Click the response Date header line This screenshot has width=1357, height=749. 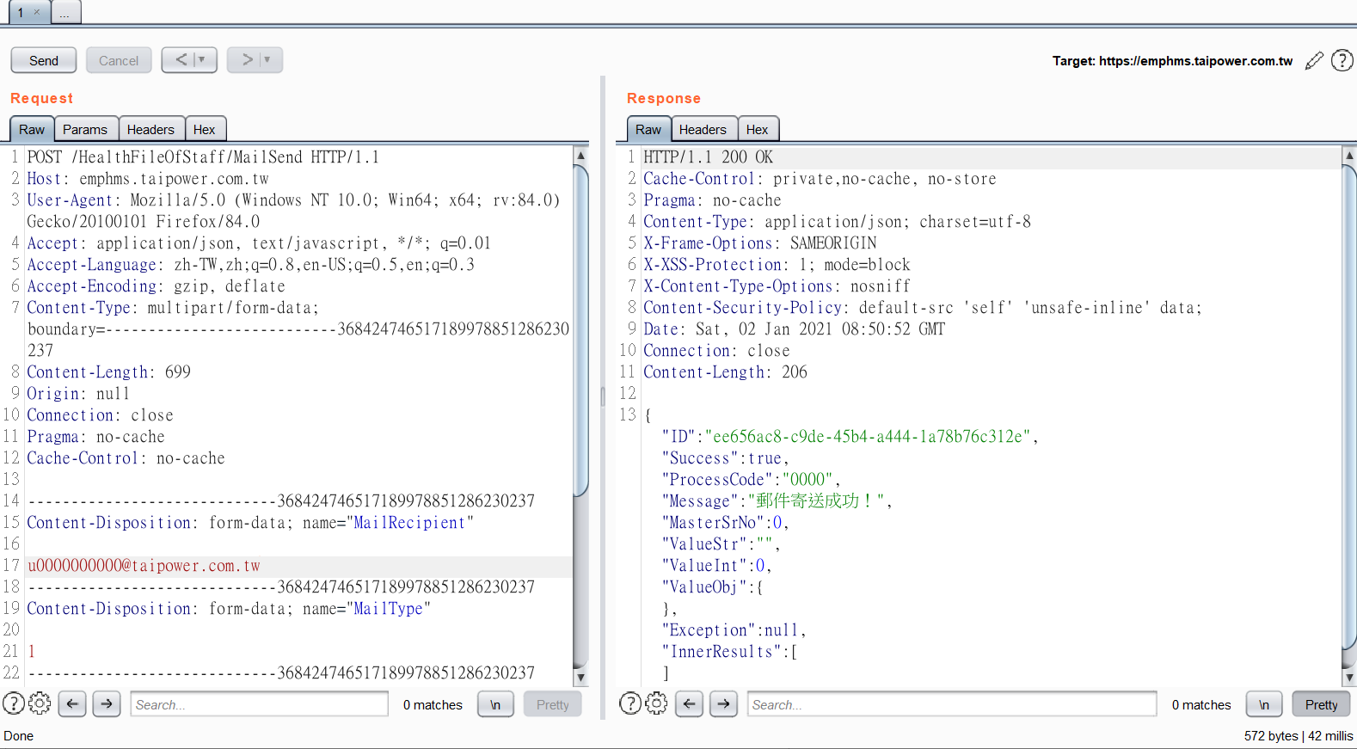click(x=795, y=329)
